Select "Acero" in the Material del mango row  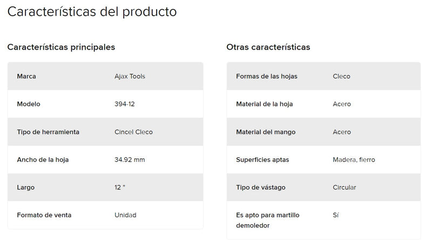[x=342, y=132]
